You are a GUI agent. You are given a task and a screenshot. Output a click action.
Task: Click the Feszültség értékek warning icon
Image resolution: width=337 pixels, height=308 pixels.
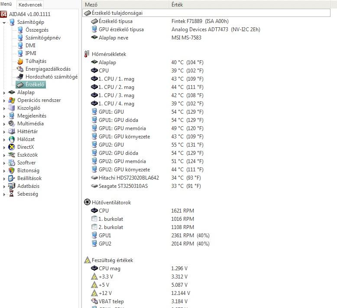pyautogui.click(x=87, y=260)
